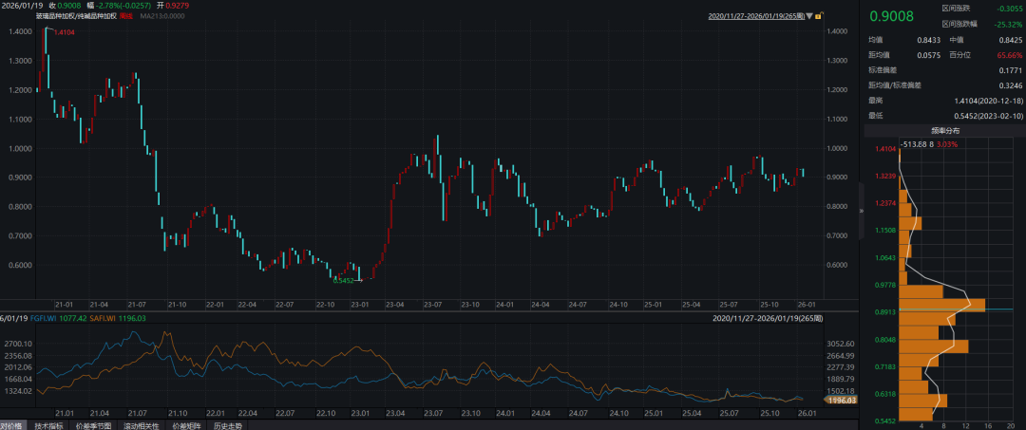The image size is (1026, 430).
Task: Click the 0.5452 low price marker on chart
Action: [x=343, y=280]
